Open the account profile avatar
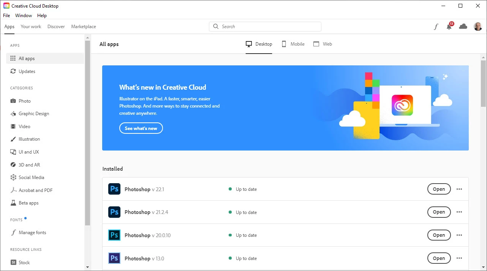Image resolution: width=487 pixels, height=271 pixels. (x=478, y=26)
